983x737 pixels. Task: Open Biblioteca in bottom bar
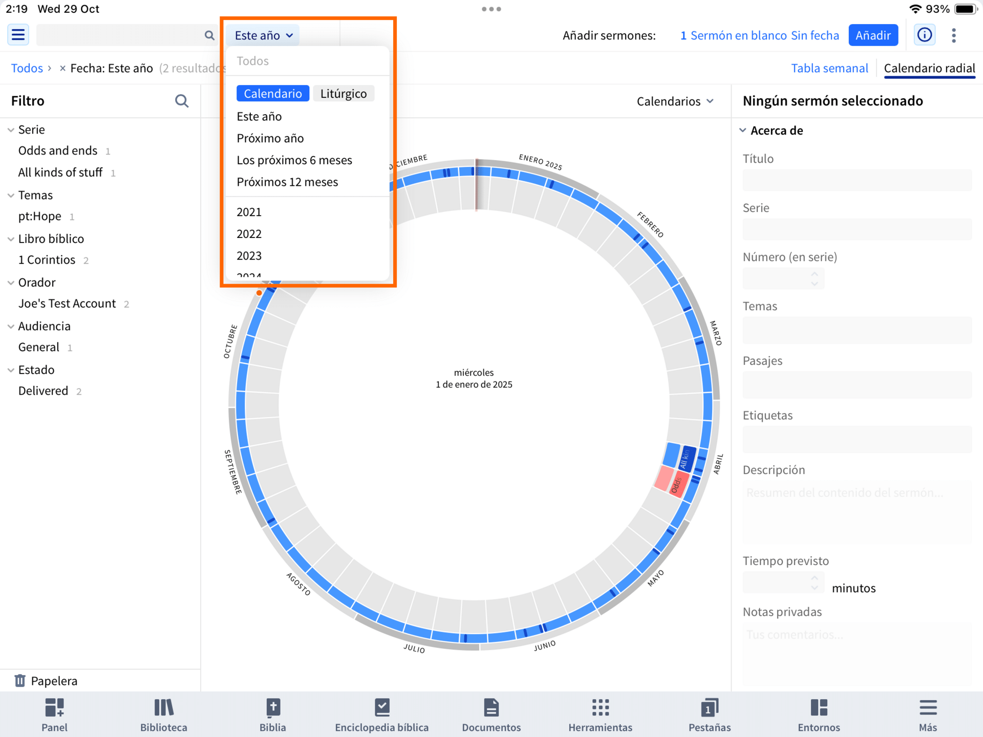click(164, 715)
